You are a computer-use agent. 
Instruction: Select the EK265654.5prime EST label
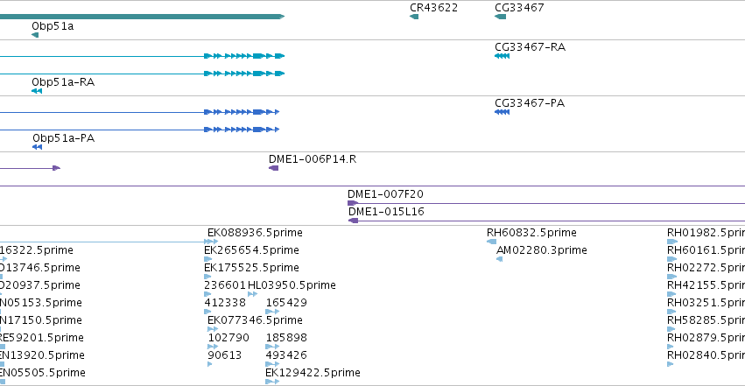pos(251,250)
